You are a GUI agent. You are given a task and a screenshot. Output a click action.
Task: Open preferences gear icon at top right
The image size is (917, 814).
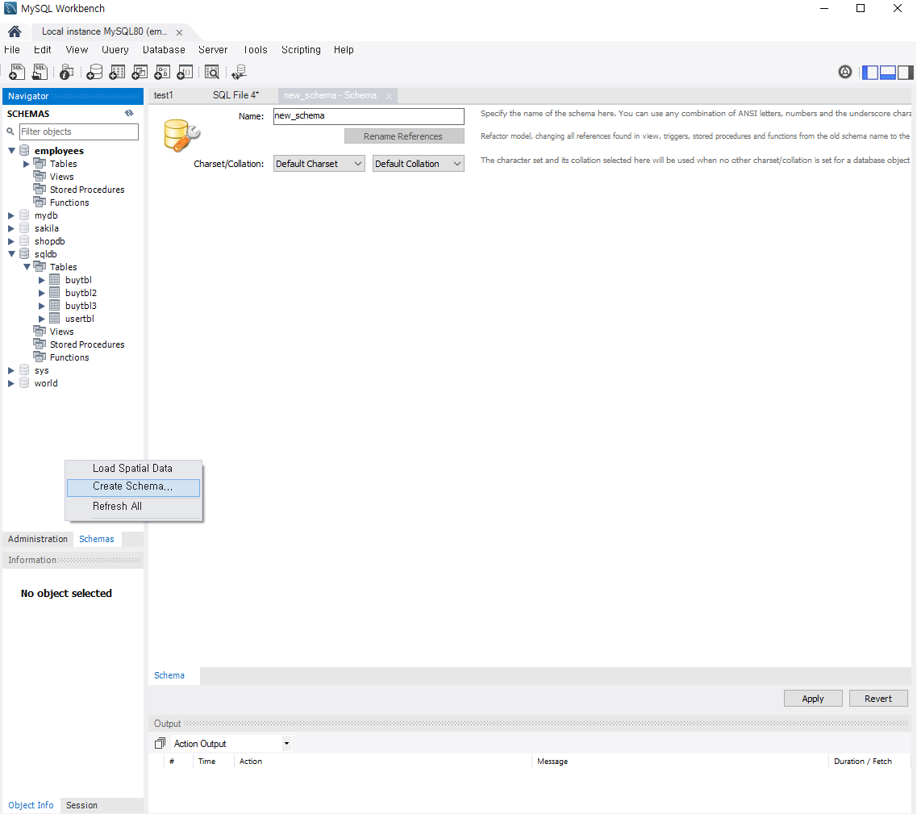click(845, 72)
